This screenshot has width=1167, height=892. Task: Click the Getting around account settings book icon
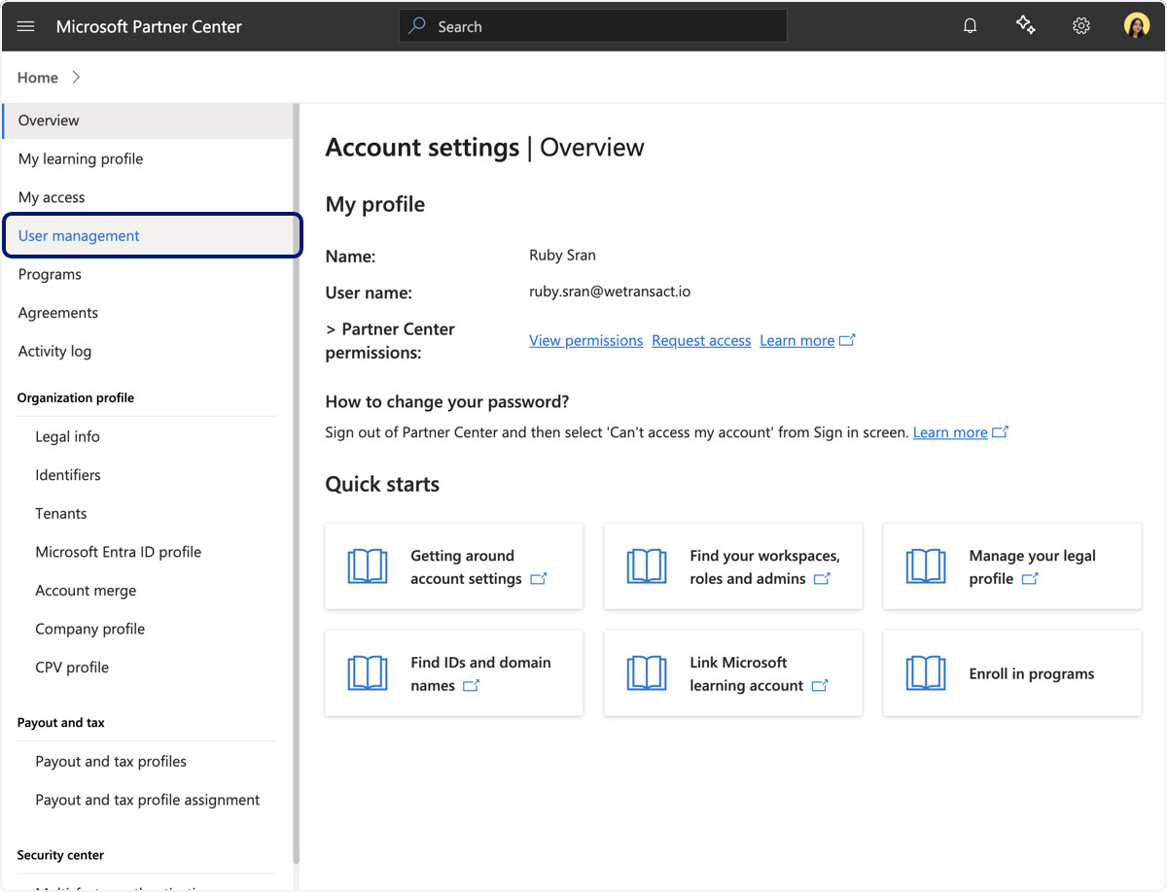[368, 566]
